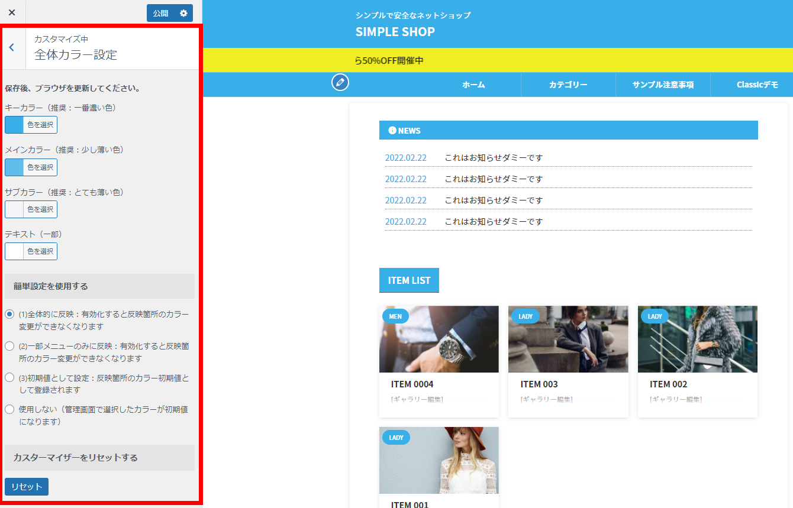The image size is (793, 508).
Task: Click ギャラリー編集 under ITEM 003
Action: (547, 400)
